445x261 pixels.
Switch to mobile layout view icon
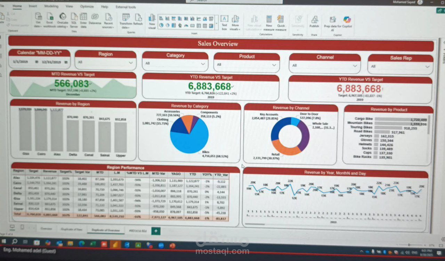pos(22,227)
